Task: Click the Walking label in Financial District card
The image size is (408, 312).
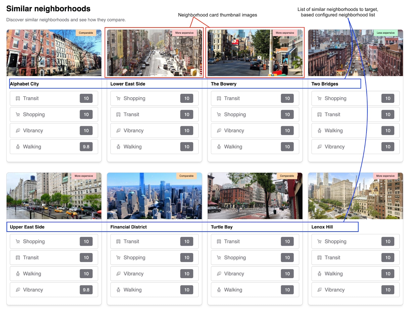Action: tap(133, 290)
